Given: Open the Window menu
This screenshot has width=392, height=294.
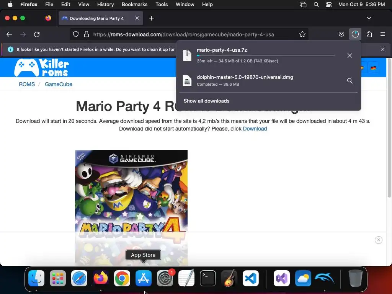Looking at the screenshot, I should pyautogui.click(x=185, y=5).
